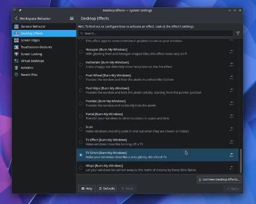The height and width of the screenshot is (204, 256).
Task: Click the Screen Locking icon
Action: (16, 54)
